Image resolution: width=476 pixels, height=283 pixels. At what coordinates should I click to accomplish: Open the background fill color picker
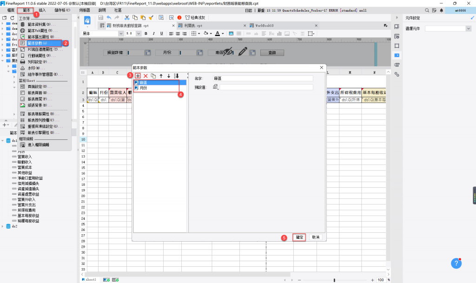[x=208, y=33]
